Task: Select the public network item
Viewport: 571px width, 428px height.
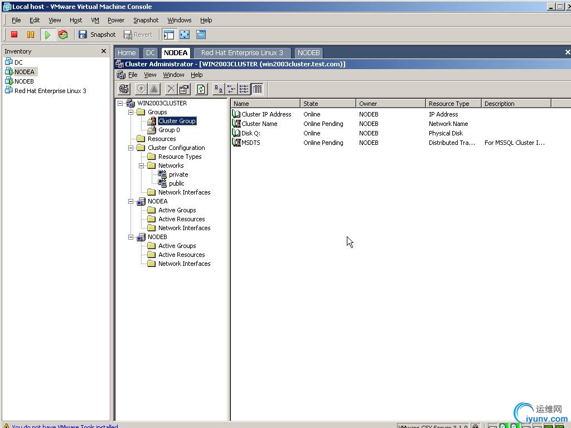Action: click(x=176, y=183)
